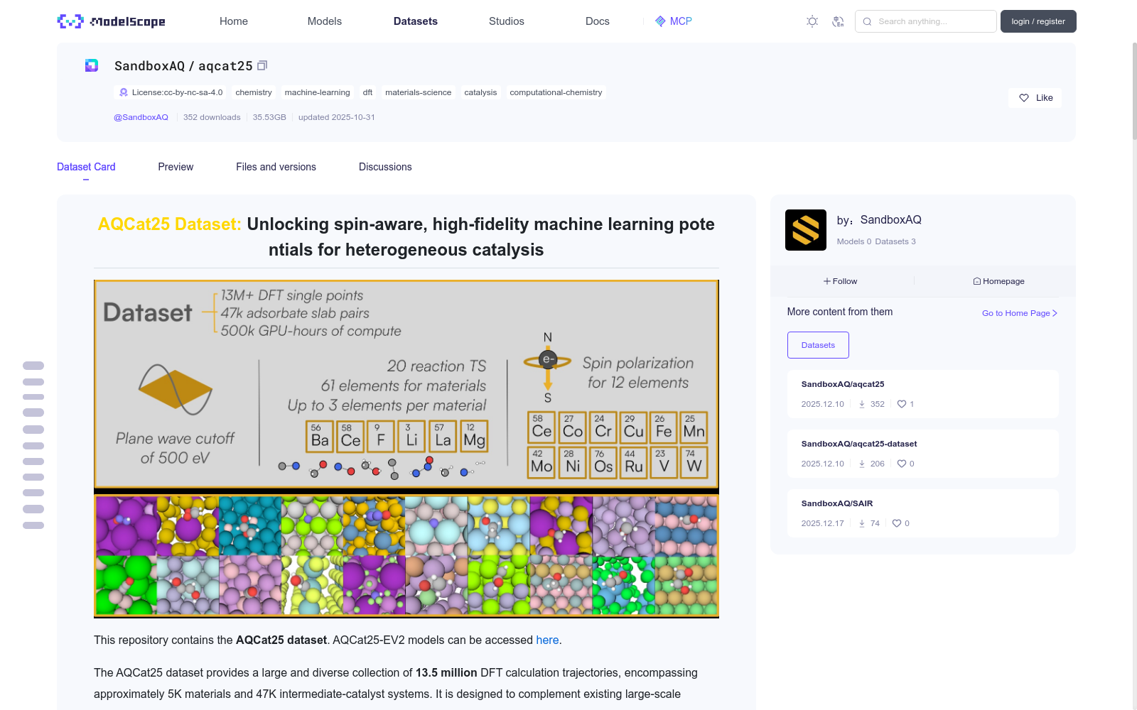The image size is (1137, 710).
Task: Click the AQCat25 Dataset heading
Action: (x=406, y=237)
